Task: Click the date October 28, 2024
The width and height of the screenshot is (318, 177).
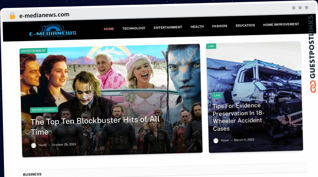Action: tap(64, 145)
